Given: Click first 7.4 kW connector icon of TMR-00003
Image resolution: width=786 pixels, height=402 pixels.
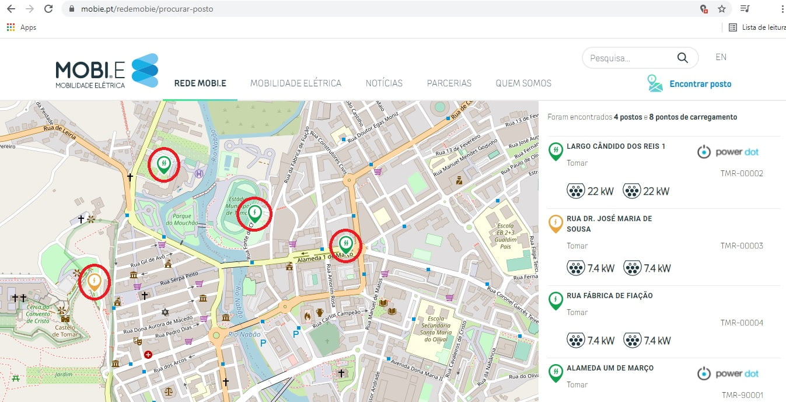Looking at the screenshot, I should [x=575, y=268].
